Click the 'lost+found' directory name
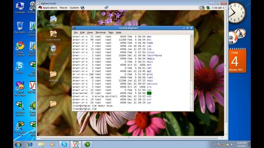Viewport: 264px width, 148px height. click(x=154, y=55)
